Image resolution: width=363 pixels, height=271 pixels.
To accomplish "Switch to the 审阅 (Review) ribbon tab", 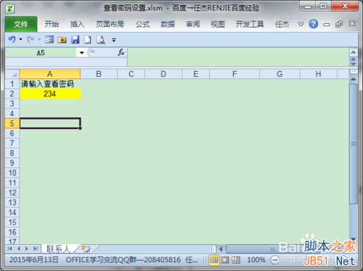I will pos(192,24).
